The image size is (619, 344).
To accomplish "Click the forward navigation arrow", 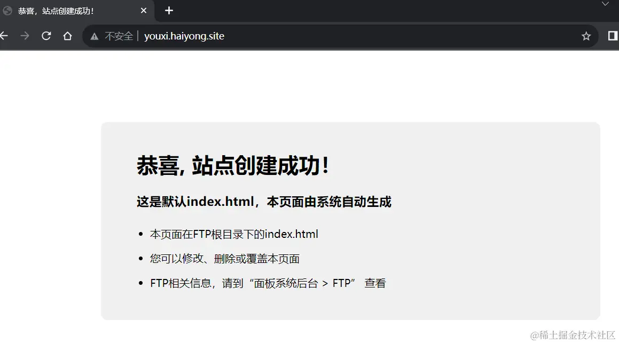I will point(25,36).
